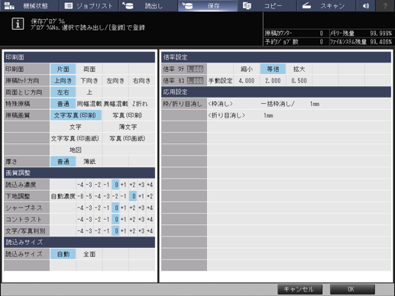Open the 機械状態 machine status tab
Image resolution: width=395 pixels, height=296 pixels.
(x=29, y=5)
